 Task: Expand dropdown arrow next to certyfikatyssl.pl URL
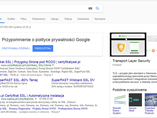tap(53, 65)
